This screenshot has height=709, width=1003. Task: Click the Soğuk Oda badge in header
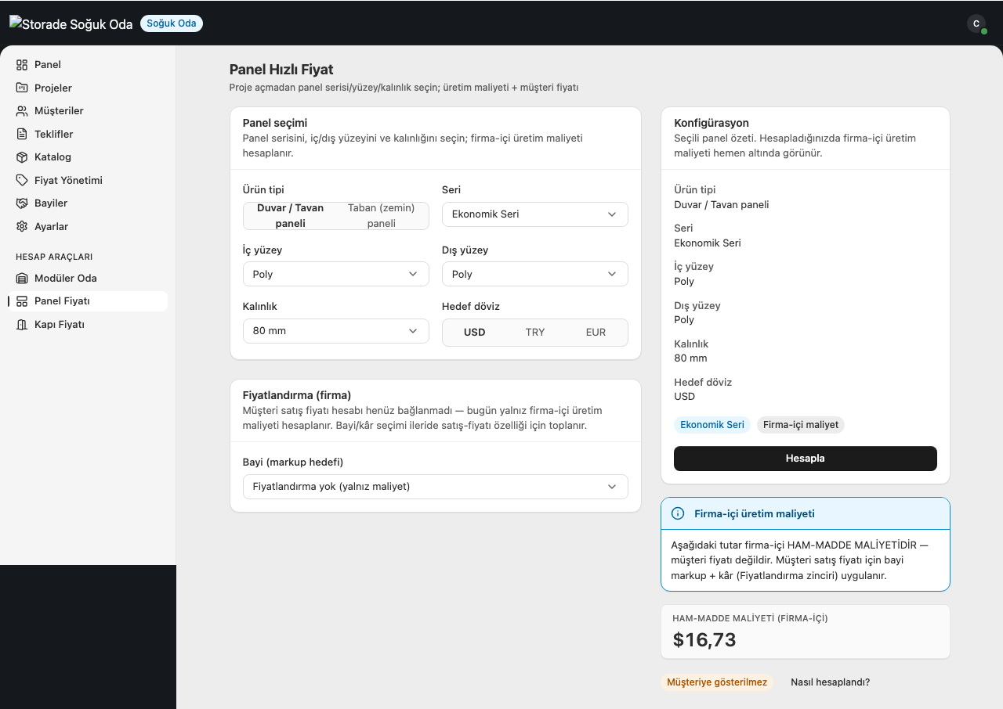click(172, 23)
